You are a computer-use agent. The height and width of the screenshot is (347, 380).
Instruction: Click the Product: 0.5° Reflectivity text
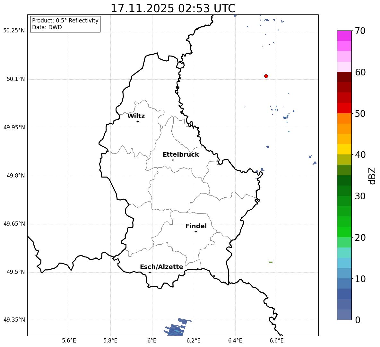[65, 21]
